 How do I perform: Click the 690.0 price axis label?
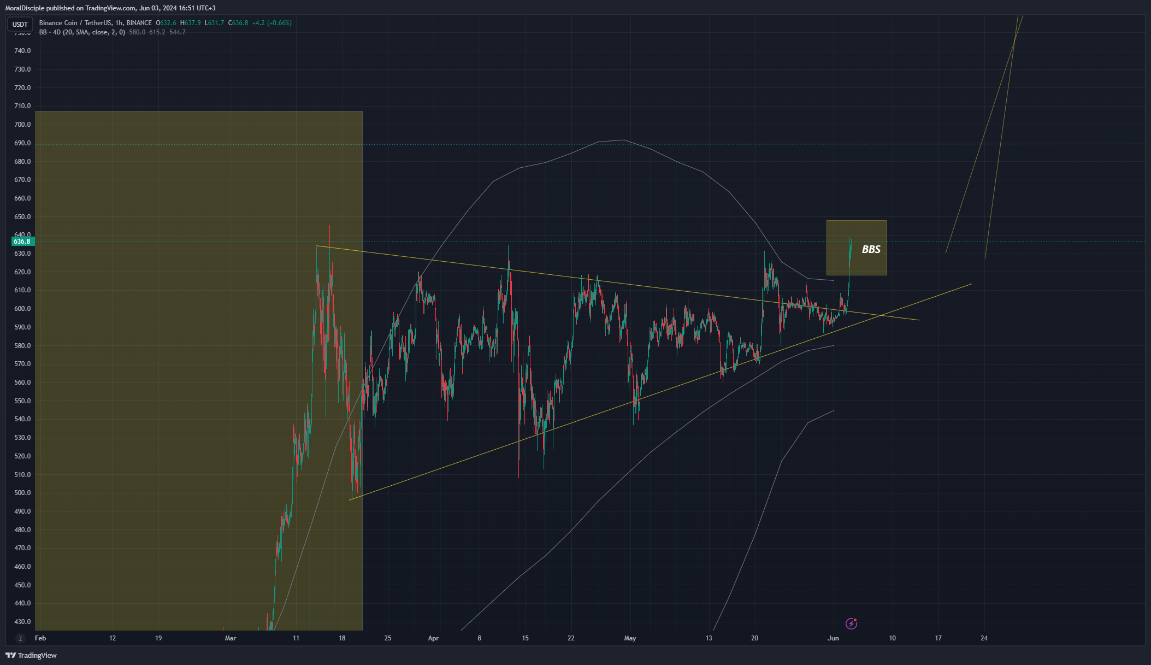pos(22,143)
